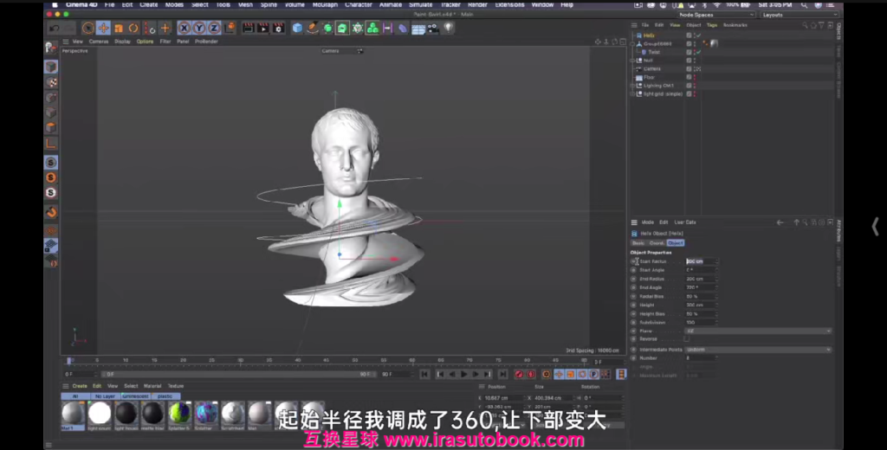Toggle the coordinate system icon
Viewport: 887px width, 450px height.
tap(229, 28)
